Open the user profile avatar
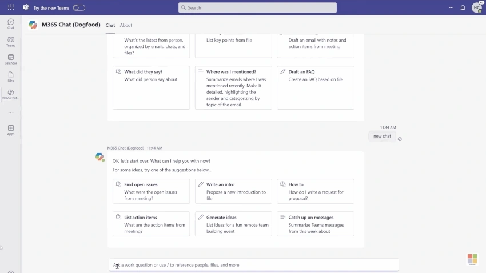Screen dimensions: 486x273 476,7
